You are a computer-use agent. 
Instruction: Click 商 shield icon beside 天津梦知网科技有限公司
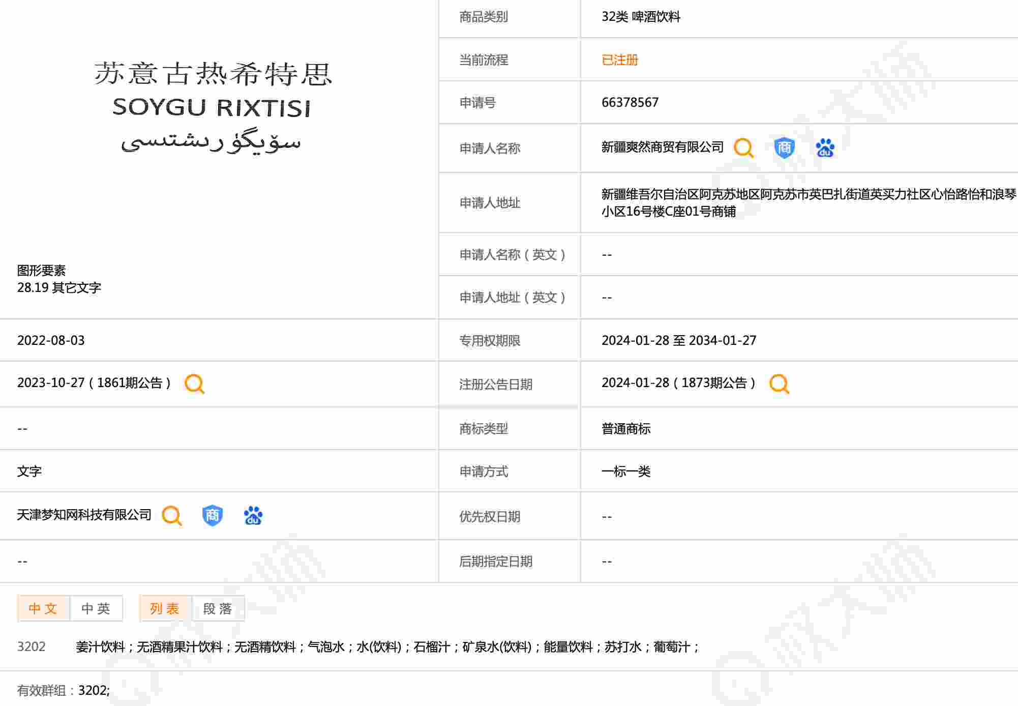click(x=212, y=515)
